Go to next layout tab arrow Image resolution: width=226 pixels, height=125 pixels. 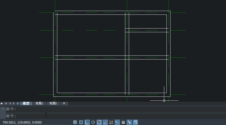14,103
